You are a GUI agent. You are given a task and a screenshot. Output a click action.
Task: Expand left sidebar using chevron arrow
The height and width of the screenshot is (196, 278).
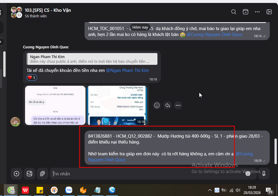click(x=1, y=42)
